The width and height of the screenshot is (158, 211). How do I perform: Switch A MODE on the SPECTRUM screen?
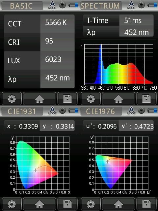tap(131, 5)
